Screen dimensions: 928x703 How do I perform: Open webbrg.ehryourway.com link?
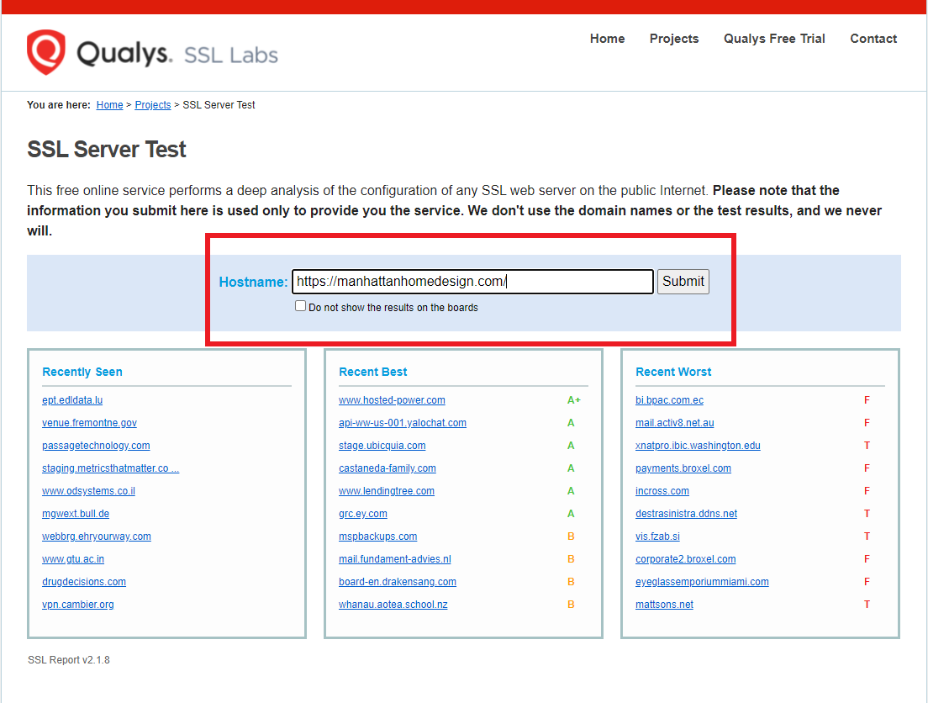97,536
